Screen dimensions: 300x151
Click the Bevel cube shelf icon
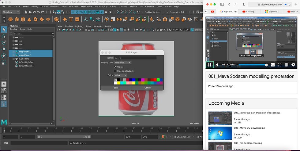[165, 20]
